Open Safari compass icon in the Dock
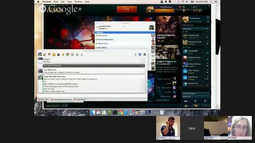The height and width of the screenshot is (143, 255). point(126,112)
